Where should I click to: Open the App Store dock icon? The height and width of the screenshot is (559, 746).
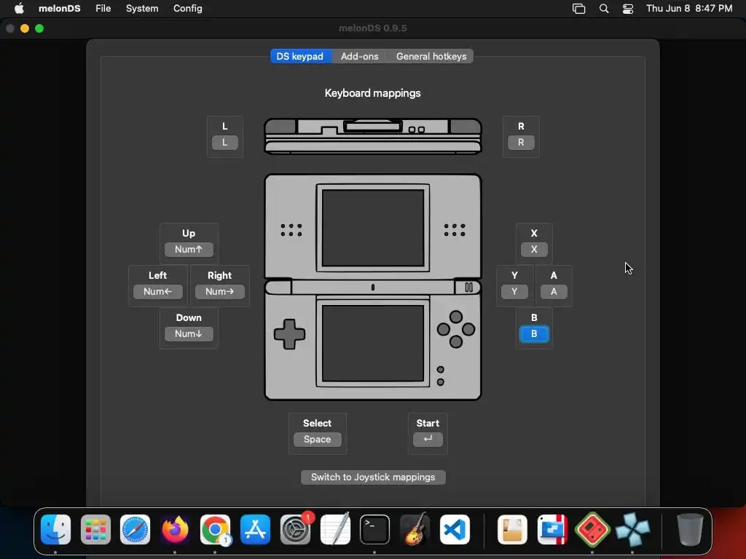point(256,529)
